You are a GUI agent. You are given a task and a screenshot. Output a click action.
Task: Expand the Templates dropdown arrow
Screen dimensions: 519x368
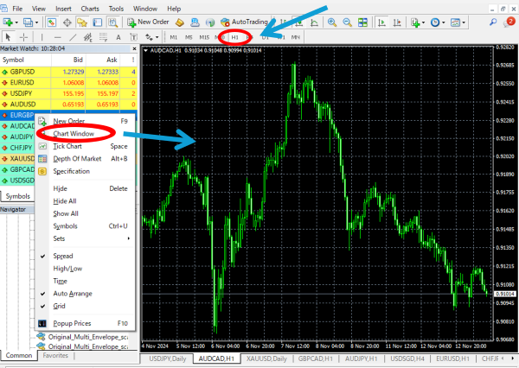(x=464, y=22)
